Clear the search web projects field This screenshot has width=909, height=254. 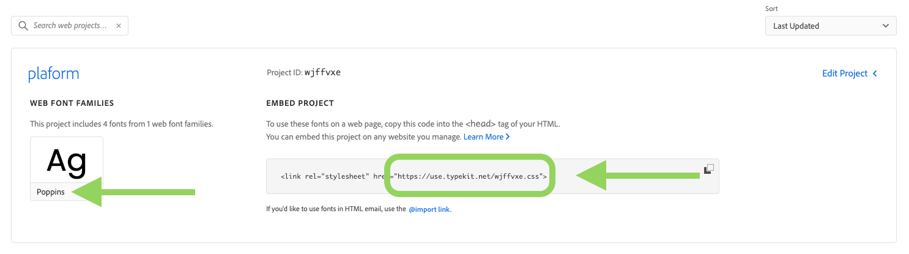point(119,26)
